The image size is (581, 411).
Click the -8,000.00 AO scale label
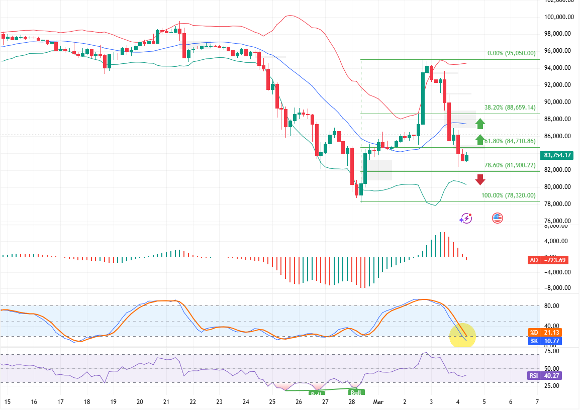point(556,288)
